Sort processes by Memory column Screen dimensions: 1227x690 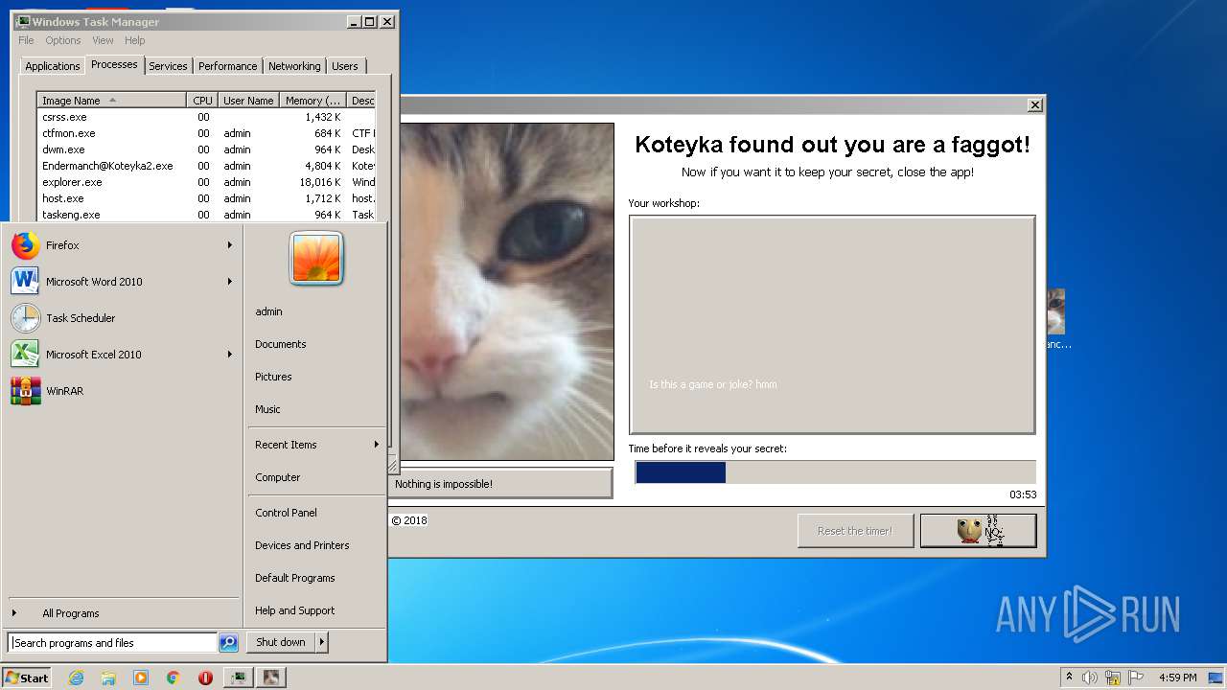tap(313, 101)
